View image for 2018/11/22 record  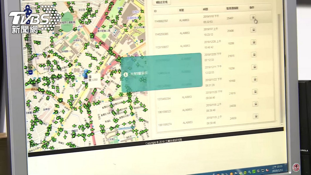tap(255, 79)
